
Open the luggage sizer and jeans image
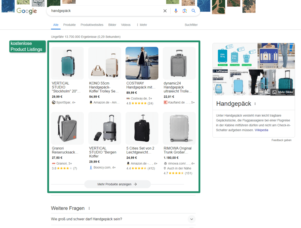(276, 56)
